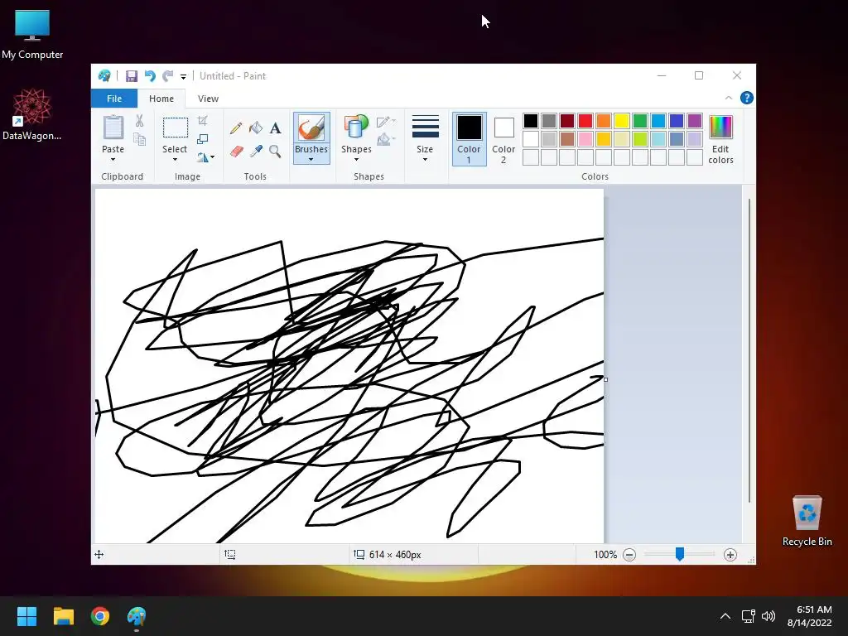Save the drawing using quick access toolbar
848x636 pixels.
click(x=132, y=76)
